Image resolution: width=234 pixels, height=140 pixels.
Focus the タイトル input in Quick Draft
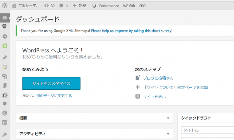[207, 130]
